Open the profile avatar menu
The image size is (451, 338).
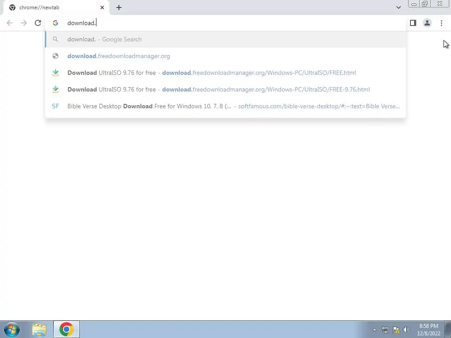pos(427,23)
